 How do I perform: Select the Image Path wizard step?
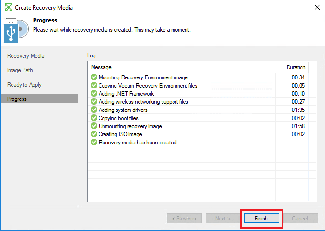point(20,70)
